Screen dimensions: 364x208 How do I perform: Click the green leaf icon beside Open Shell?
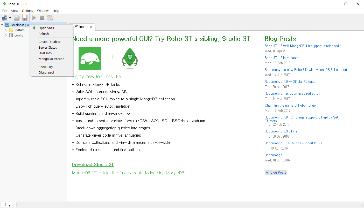pos(34,28)
